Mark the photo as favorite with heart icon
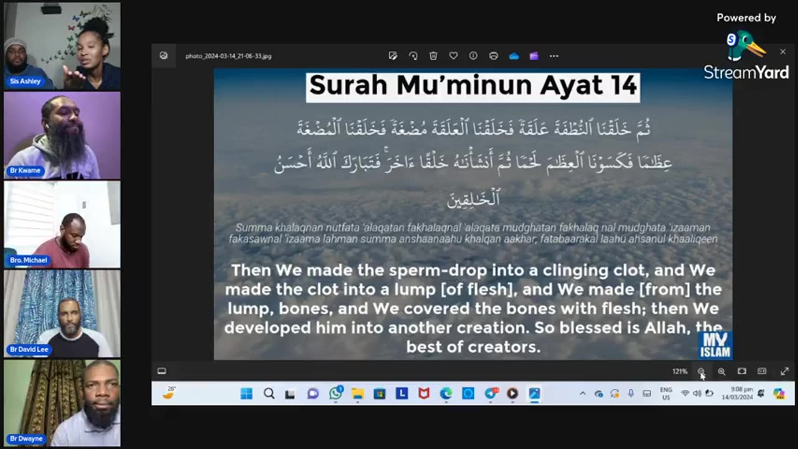 point(453,56)
